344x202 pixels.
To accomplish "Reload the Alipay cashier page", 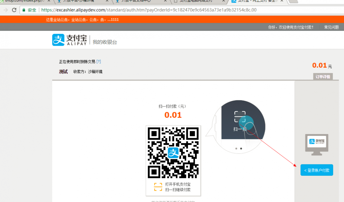I will 14,10.
